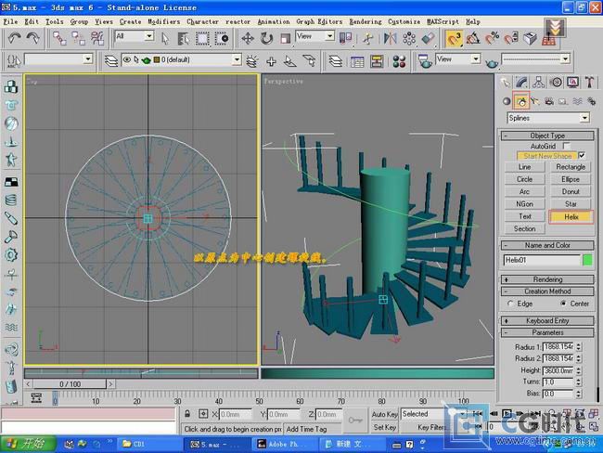Click the Mirror tool icon

pyautogui.click(x=390, y=38)
